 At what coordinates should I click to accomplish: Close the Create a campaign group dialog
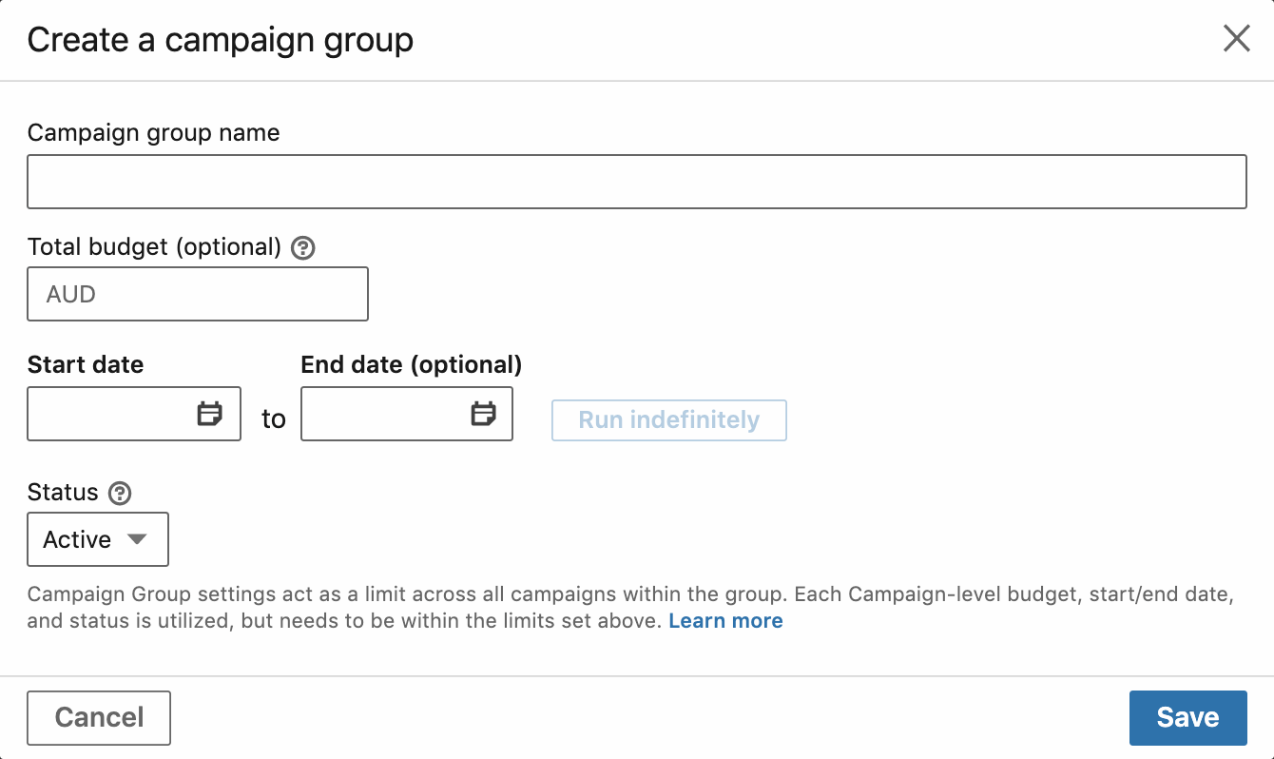pyautogui.click(x=1236, y=39)
